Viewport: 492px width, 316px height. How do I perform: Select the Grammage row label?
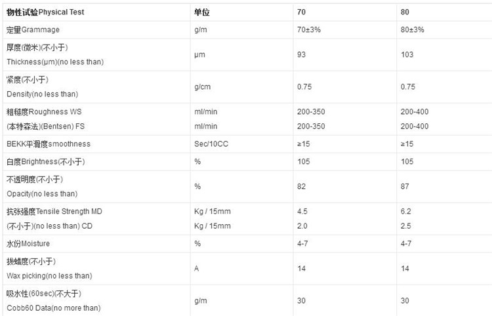click(33, 30)
